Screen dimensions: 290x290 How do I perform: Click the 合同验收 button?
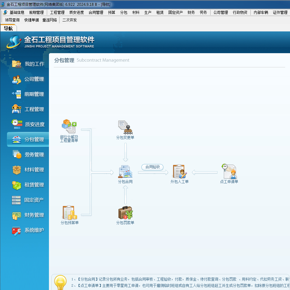click(153, 167)
